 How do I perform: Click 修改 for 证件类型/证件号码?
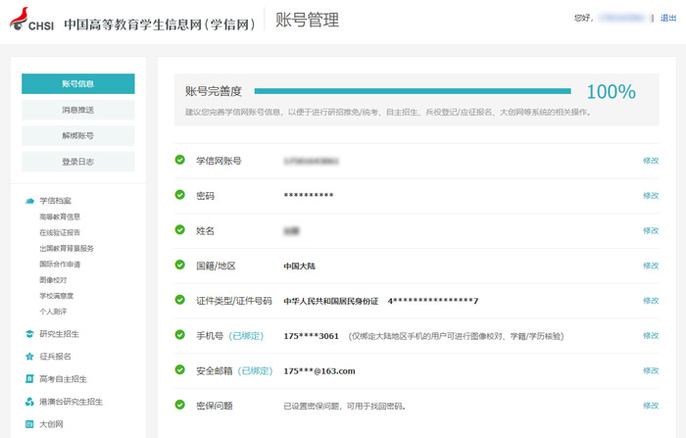651,301
